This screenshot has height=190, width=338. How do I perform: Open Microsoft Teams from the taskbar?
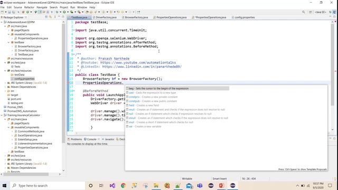200,185
